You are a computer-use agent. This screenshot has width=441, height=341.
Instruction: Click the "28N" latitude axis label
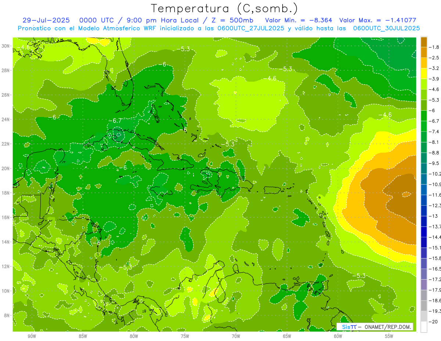pos(6,70)
